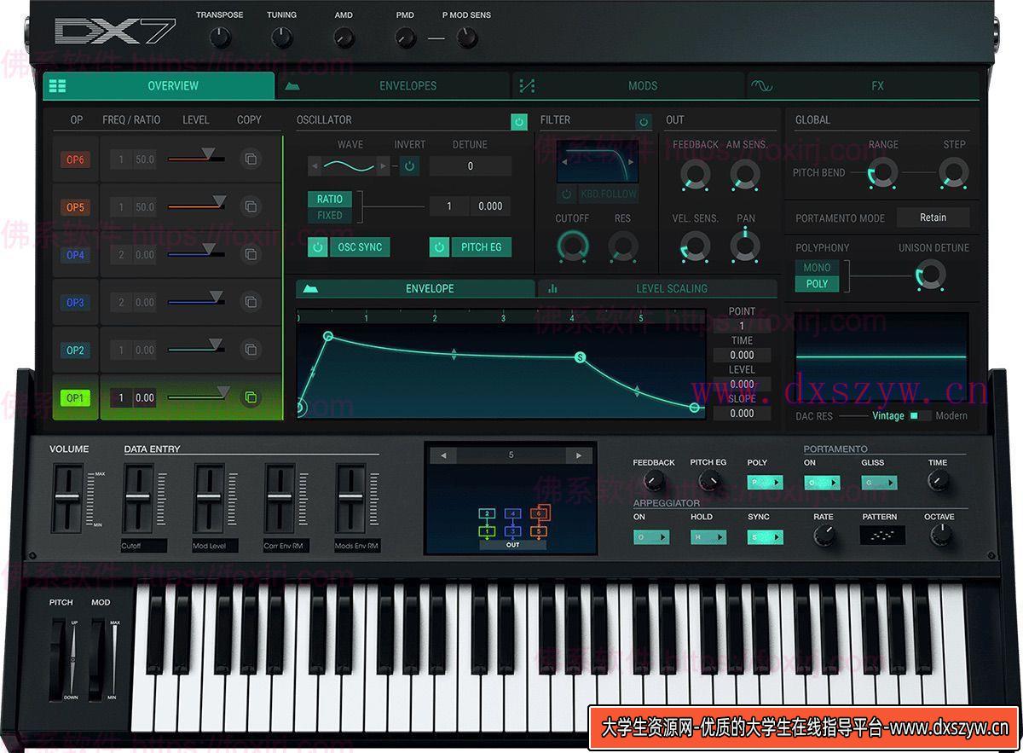The height and width of the screenshot is (753, 1023).
Task: Copy operator OP1 settings icon
Action: (x=250, y=397)
